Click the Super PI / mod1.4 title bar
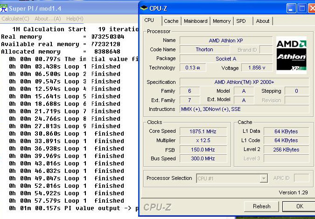315x219 pixels. click(x=70, y=8)
